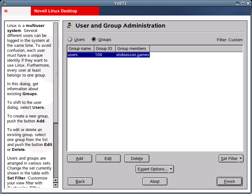252x194 pixels.
Task: Click the Expert Options button
Action: 152,169
